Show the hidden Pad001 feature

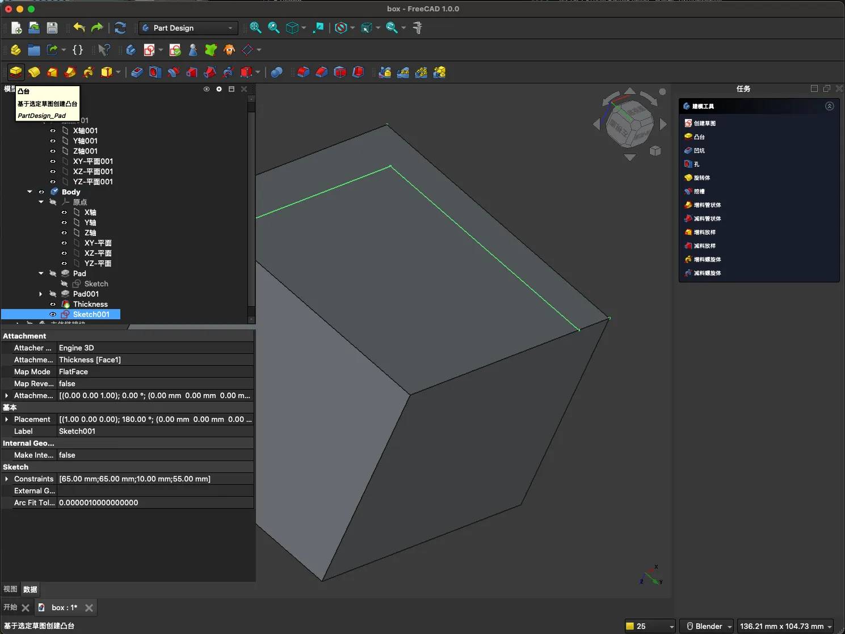tap(53, 294)
